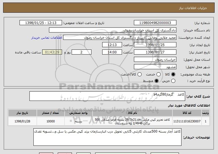Click the remaining days field showing 2
Image resolution: width=218 pixels, height=154 pixels.
coord(82,52)
